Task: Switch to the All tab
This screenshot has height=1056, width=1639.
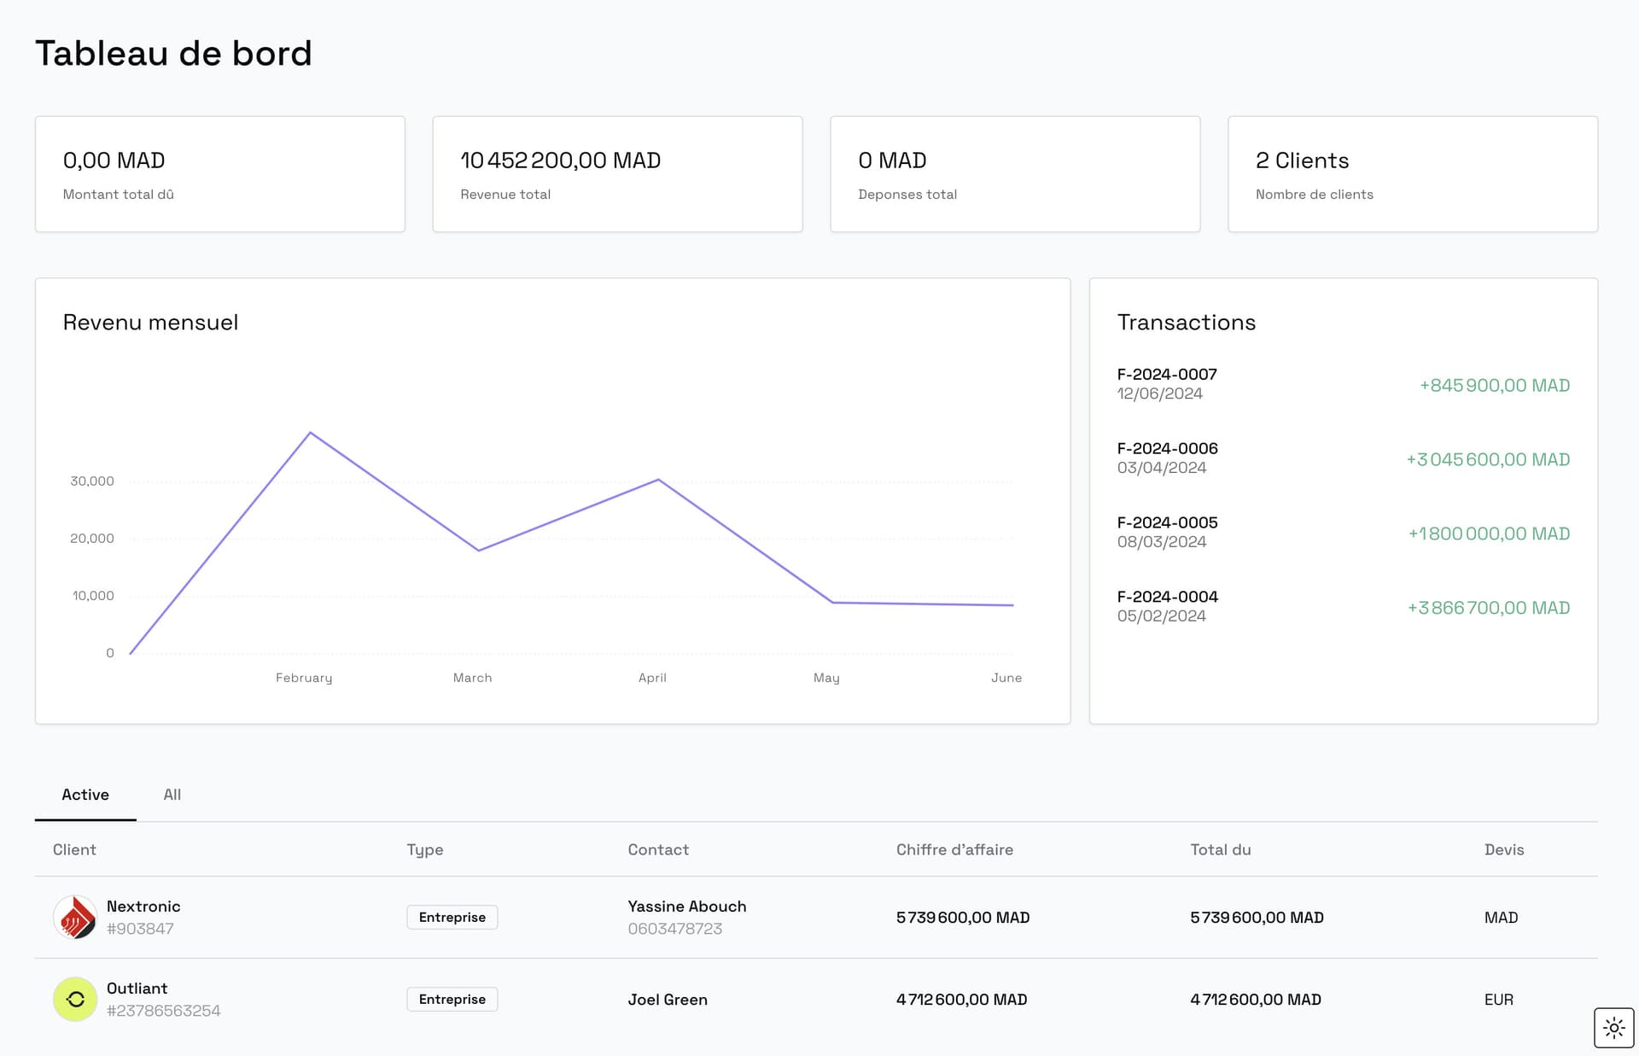Action: (x=172, y=795)
